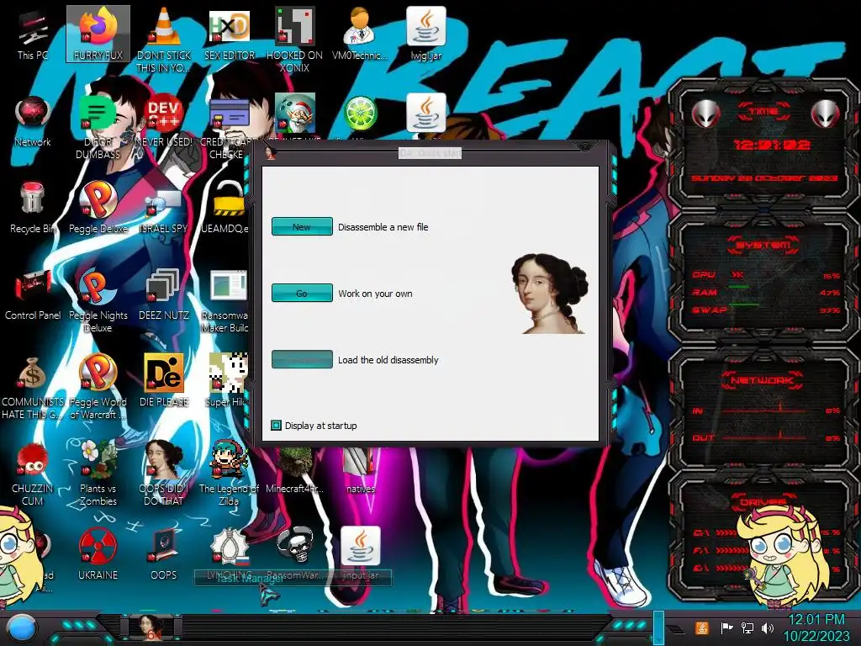Open the volume speaker tray icon
The height and width of the screenshot is (646, 861).
(x=768, y=627)
